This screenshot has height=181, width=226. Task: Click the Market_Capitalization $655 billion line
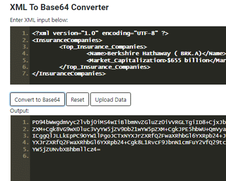click(156, 60)
